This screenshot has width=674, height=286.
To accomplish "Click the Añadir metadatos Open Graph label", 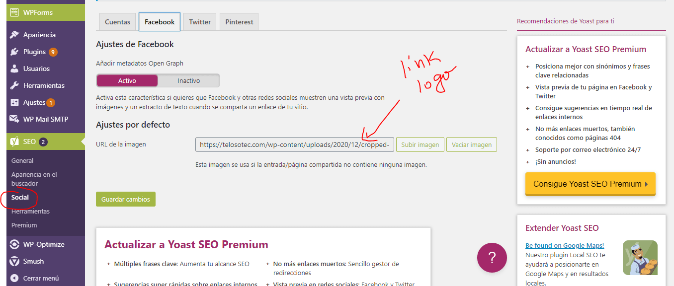I will (x=140, y=63).
